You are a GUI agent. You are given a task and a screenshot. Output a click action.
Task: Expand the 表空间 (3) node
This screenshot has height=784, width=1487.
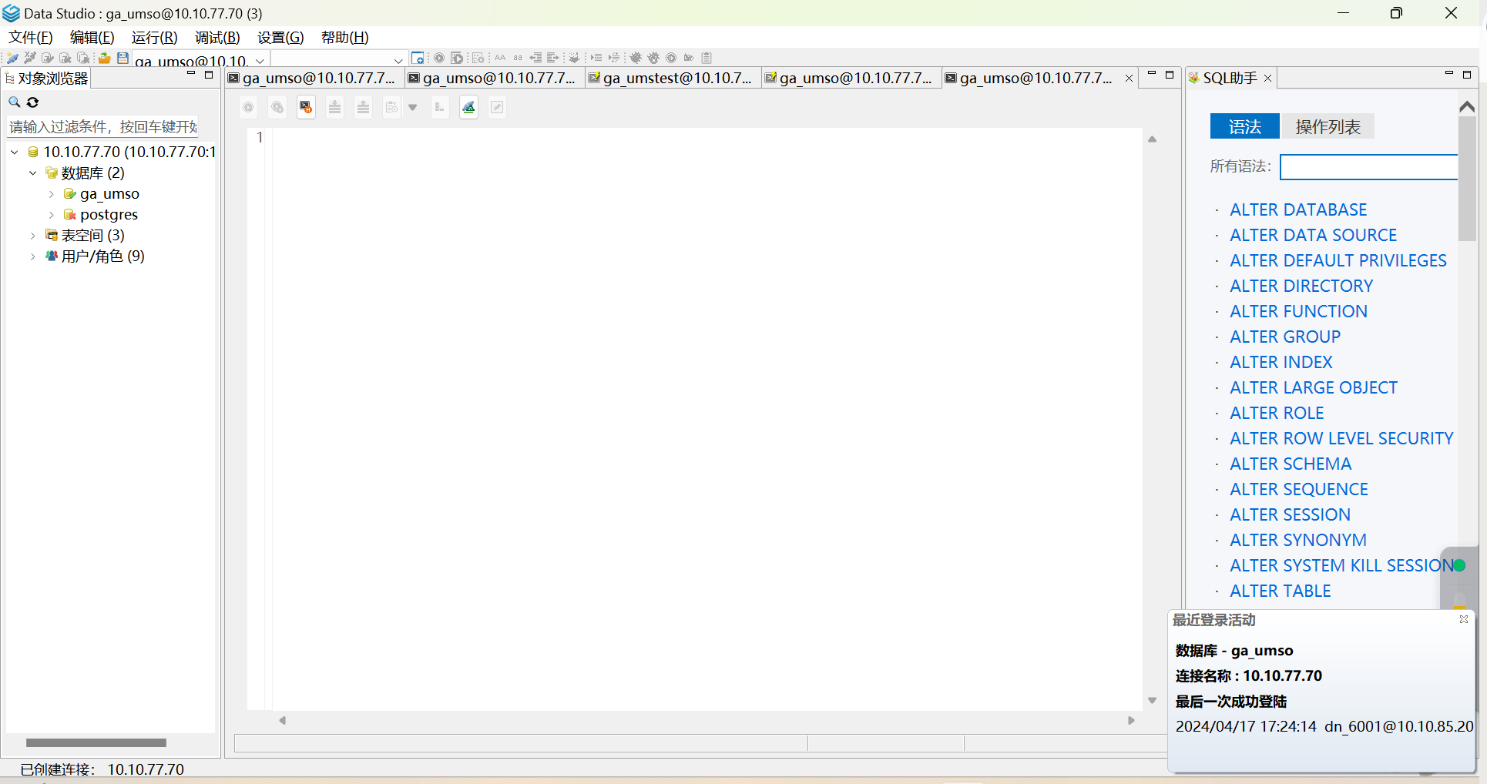click(32, 236)
